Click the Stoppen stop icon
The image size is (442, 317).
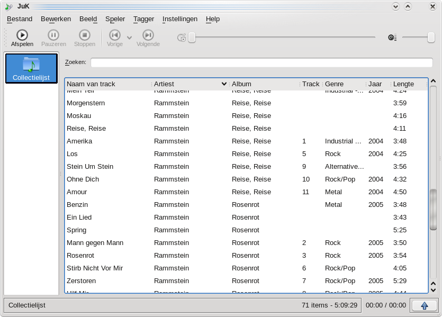coord(85,35)
